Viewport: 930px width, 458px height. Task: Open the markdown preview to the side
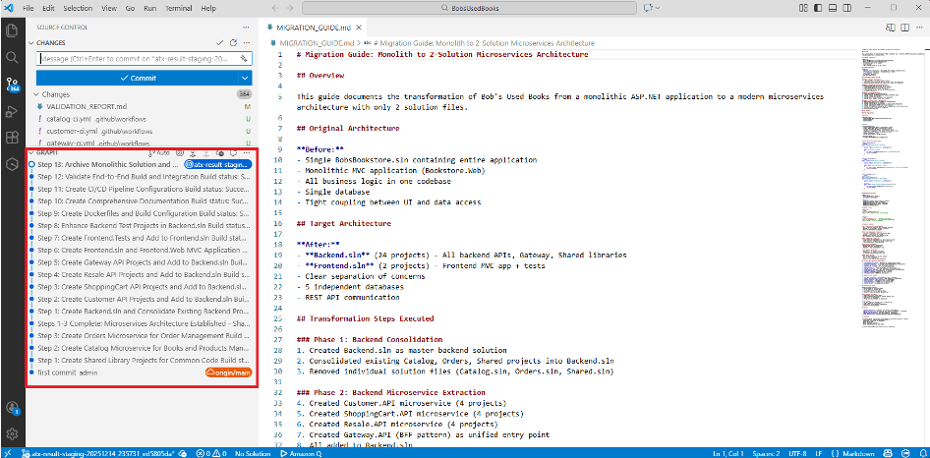891,28
